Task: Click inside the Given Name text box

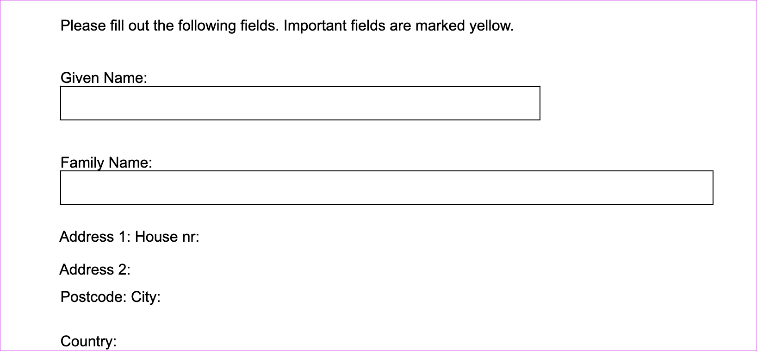Action: point(300,103)
